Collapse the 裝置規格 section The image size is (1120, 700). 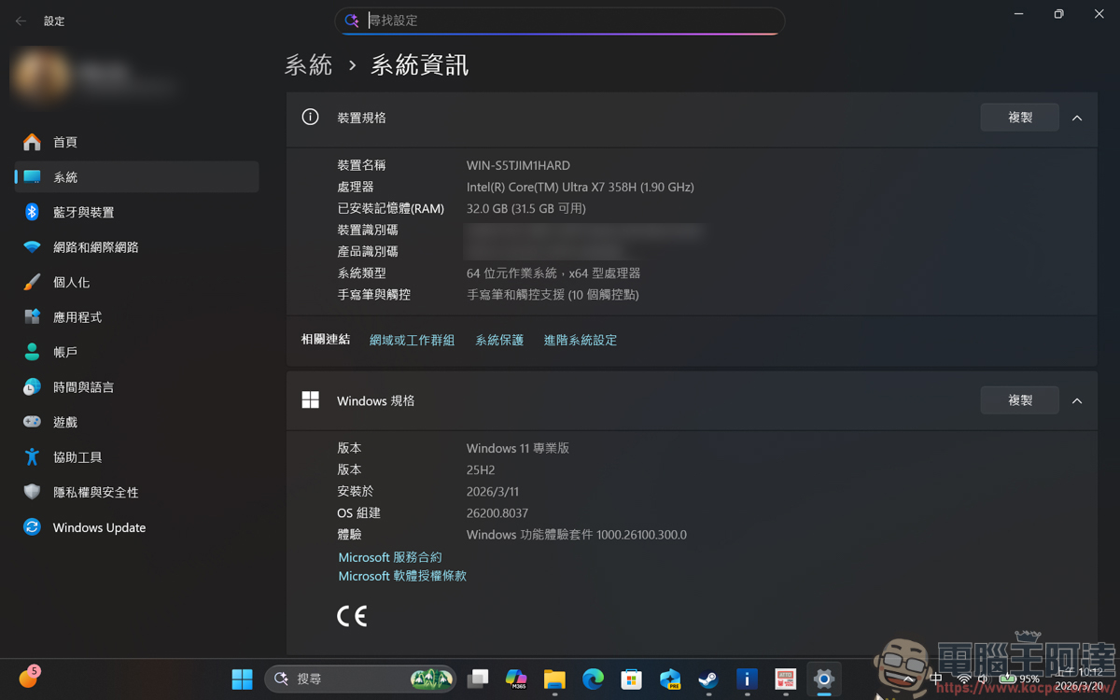(x=1077, y=118)
